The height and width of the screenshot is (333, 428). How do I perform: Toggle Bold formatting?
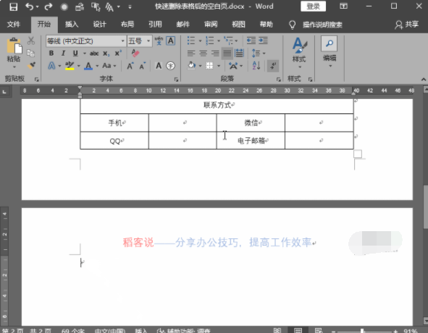click(x=51, y=53)
